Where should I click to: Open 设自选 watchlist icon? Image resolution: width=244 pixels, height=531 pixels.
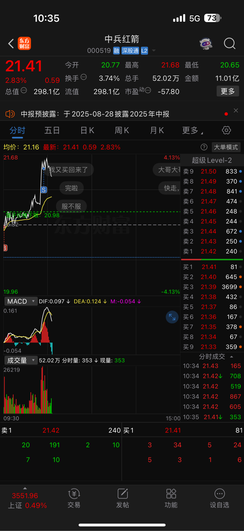pyautogui.click(x=220, y=499)
